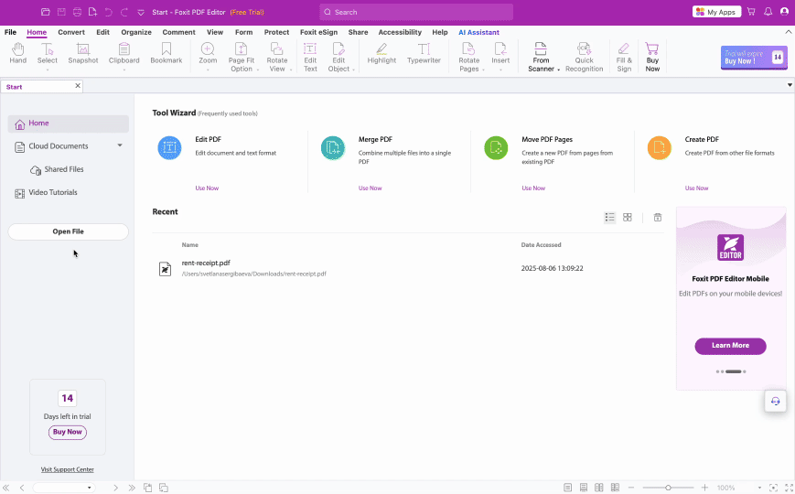Switch Recent to thumbnail grid view

pos(628,218)
